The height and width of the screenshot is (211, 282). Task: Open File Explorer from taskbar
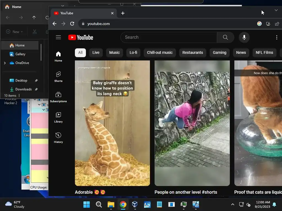coord(111,204)
